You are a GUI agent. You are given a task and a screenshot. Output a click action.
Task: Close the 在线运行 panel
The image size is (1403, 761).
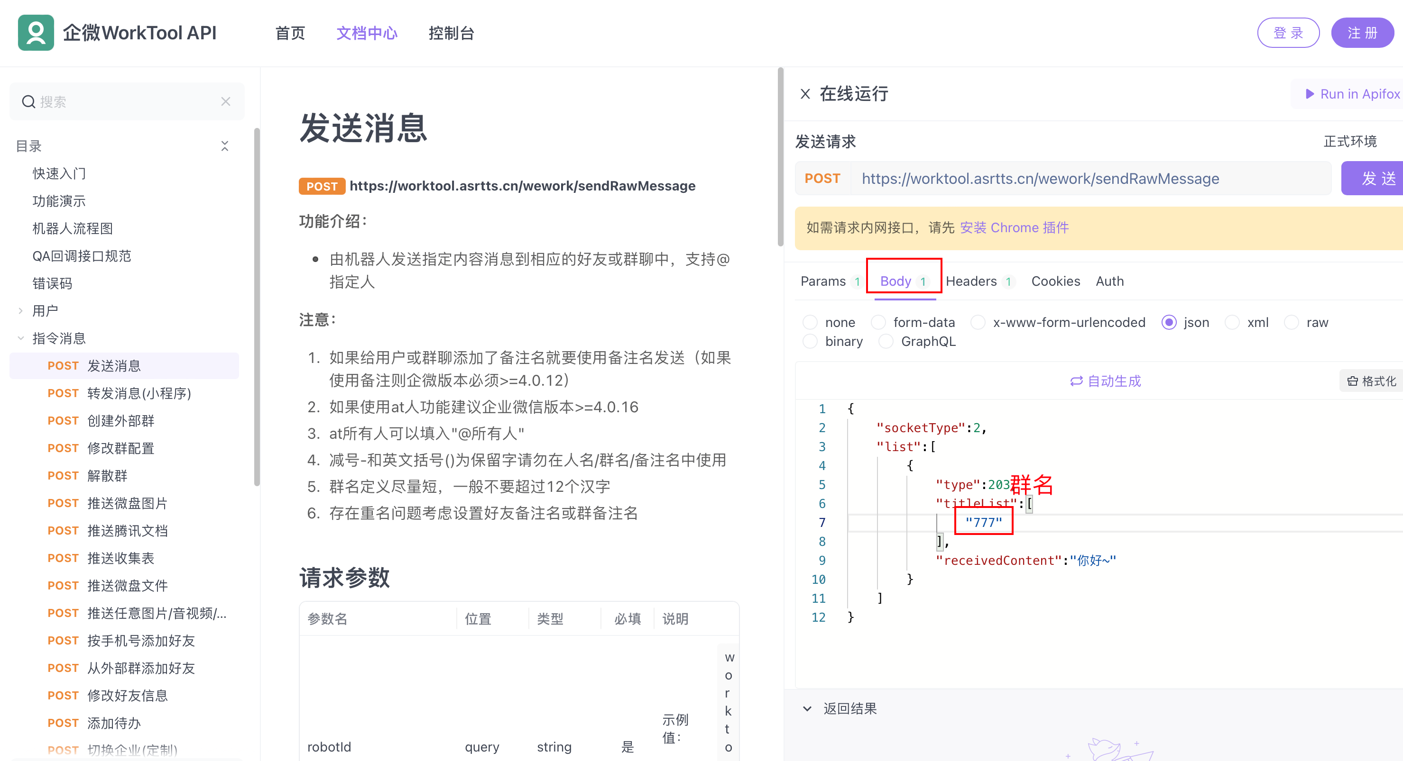click(805, 94)
